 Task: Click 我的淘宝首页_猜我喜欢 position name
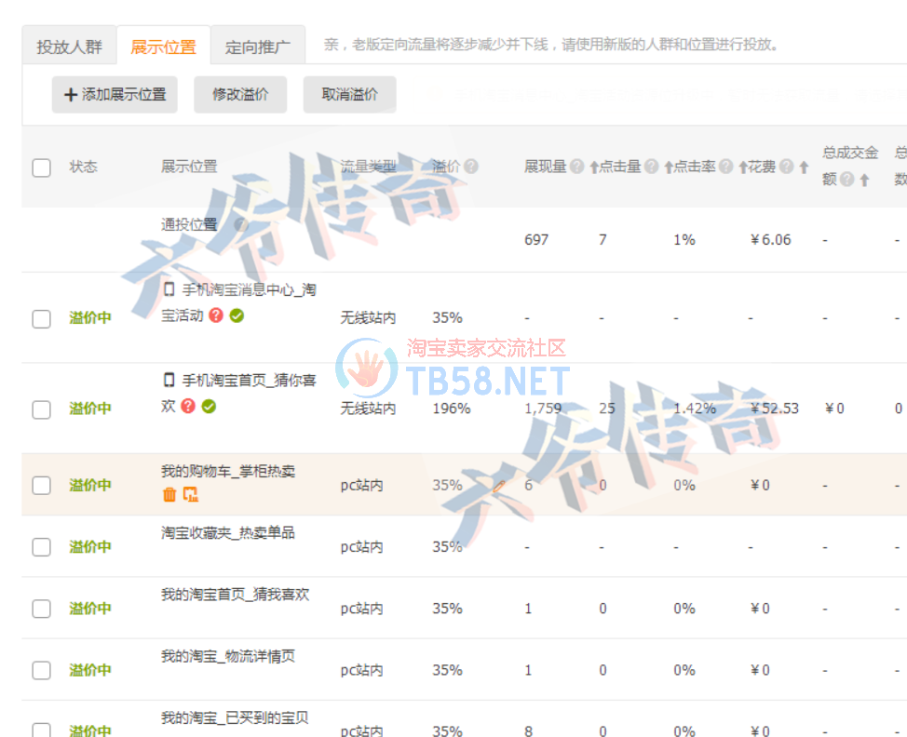(x=236, y=595)
